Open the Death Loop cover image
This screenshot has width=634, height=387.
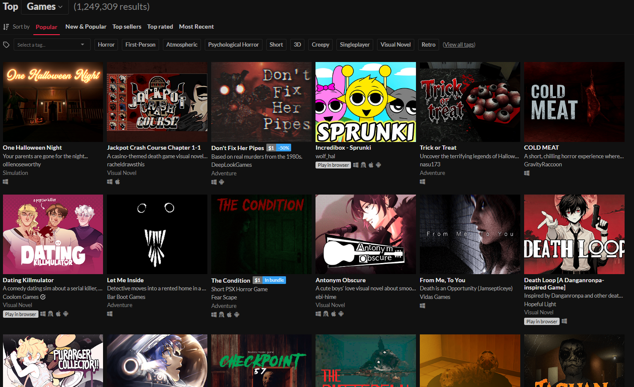(x=574, y=234)
